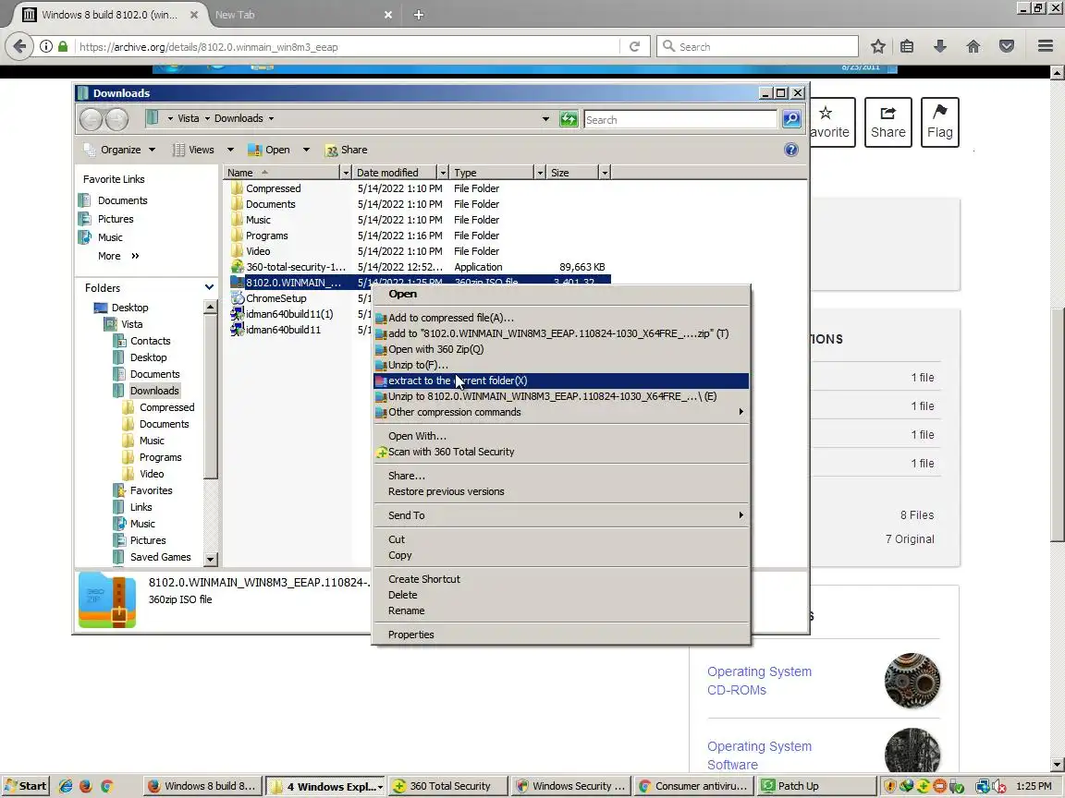Open Firefox downloads arrow icon

click(940, 46)
